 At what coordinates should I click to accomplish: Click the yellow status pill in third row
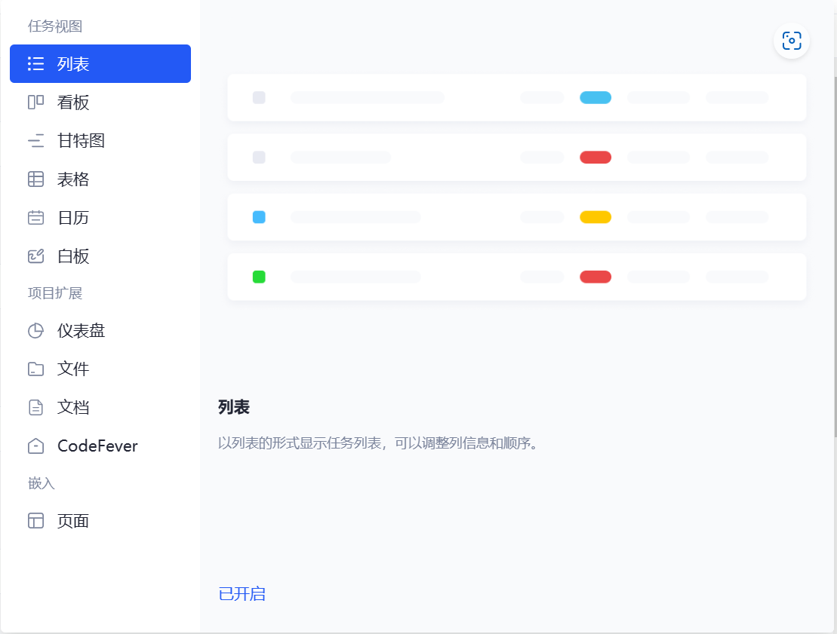click(595, 217)
